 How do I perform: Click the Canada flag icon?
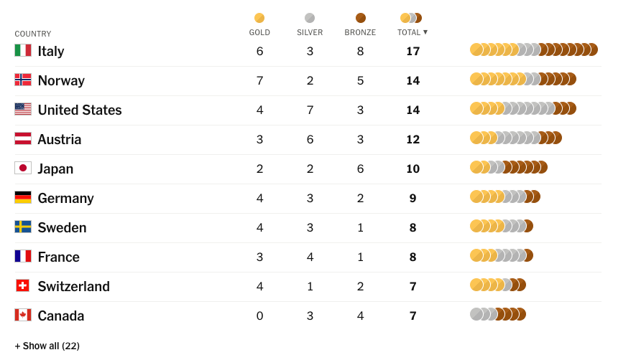point(23,315)
